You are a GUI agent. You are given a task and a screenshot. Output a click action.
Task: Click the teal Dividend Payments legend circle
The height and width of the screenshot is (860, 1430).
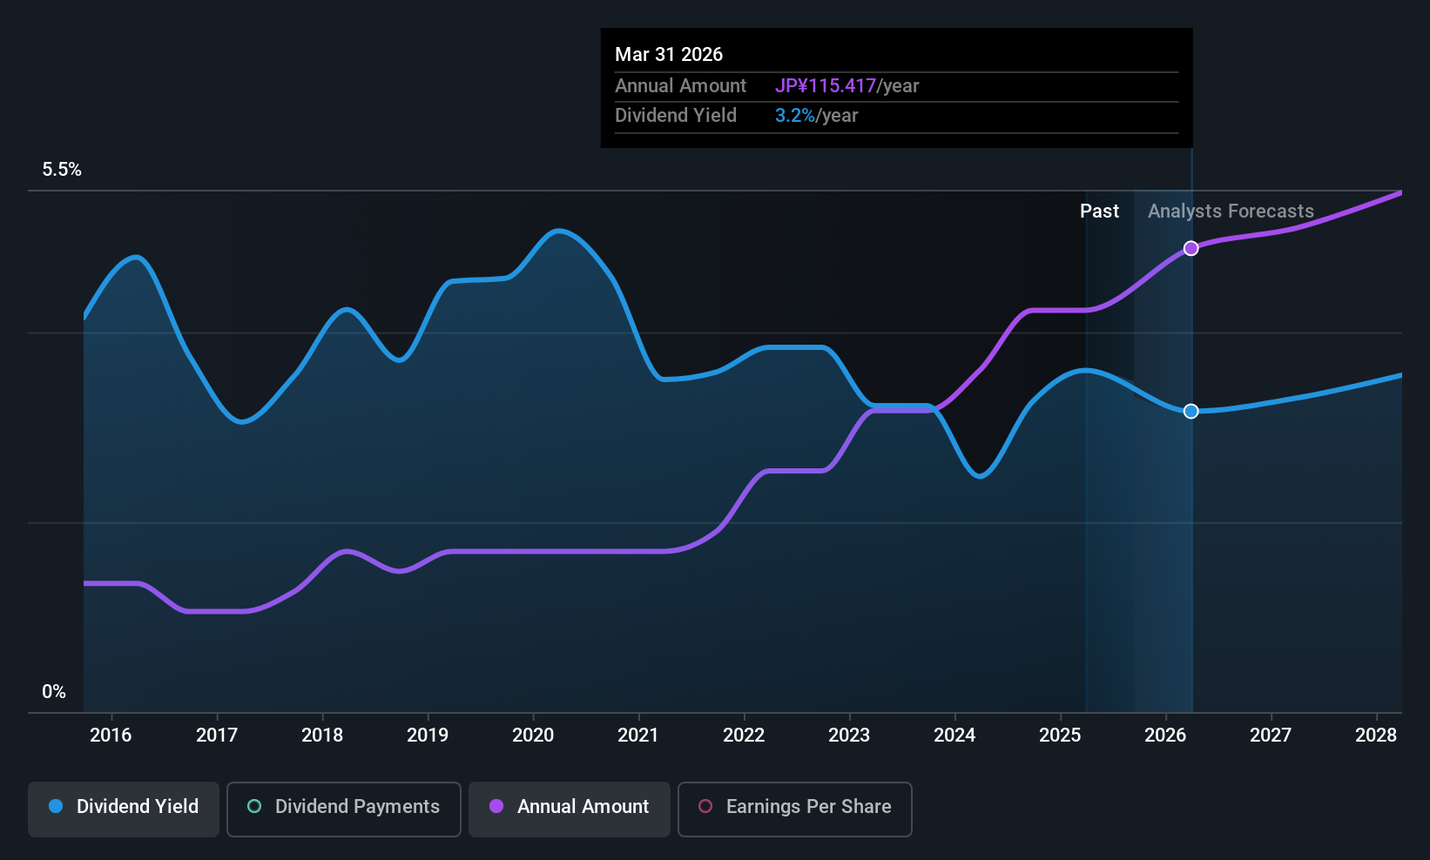(x=254, y=806)
